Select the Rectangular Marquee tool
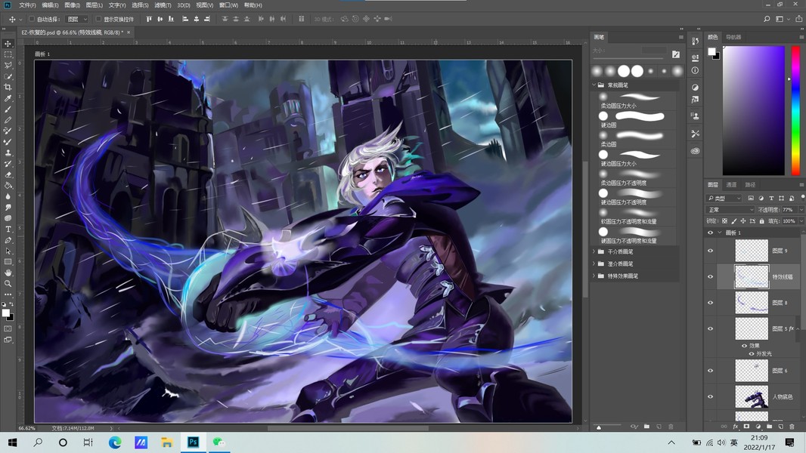806x453 pixels. (8, 54)
